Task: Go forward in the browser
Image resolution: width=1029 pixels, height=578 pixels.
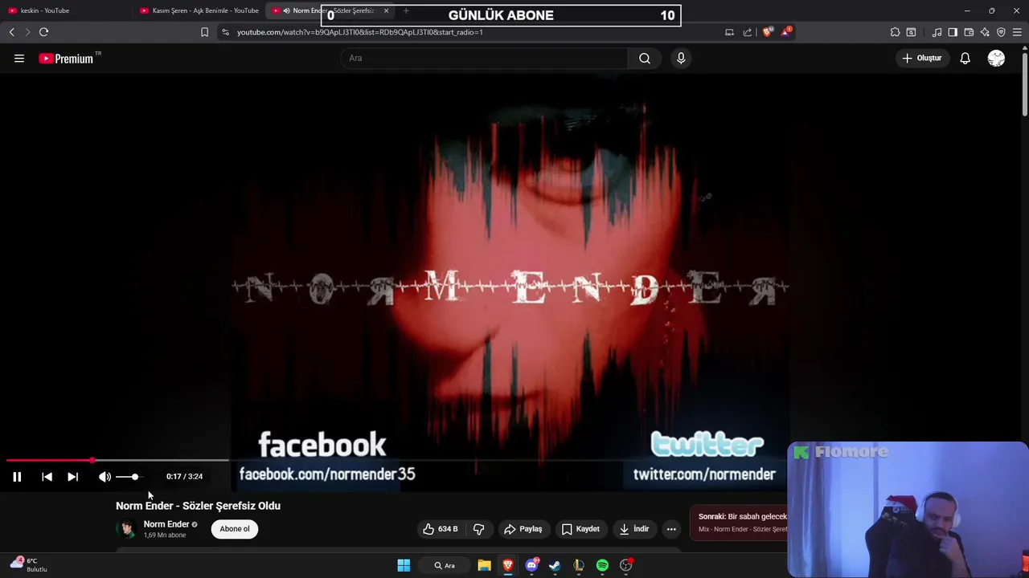Action: pyautogui.click(x=27, y=32)
